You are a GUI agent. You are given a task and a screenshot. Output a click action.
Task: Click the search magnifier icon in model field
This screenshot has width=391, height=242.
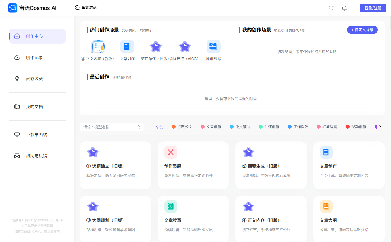pyautogui.click(x=138, y=127)
